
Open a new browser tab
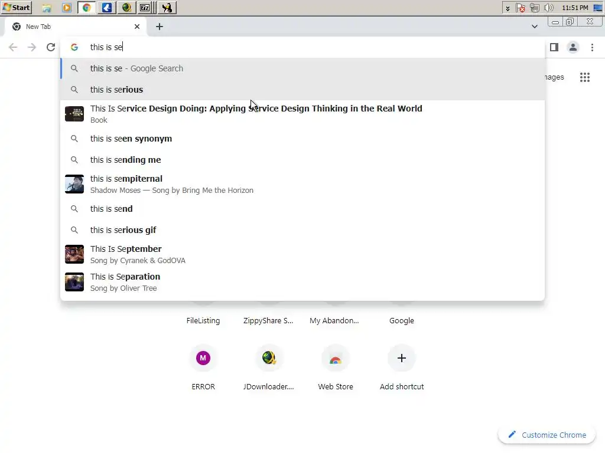pyautogui.click(x=160, y=27)
